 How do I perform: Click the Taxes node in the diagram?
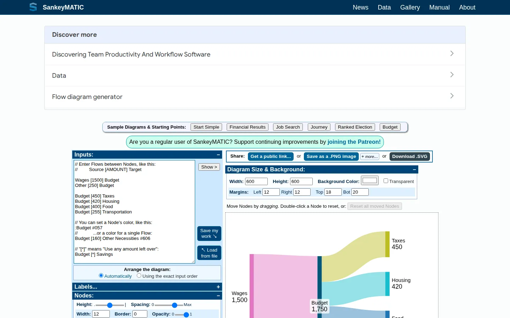[387, 244]
